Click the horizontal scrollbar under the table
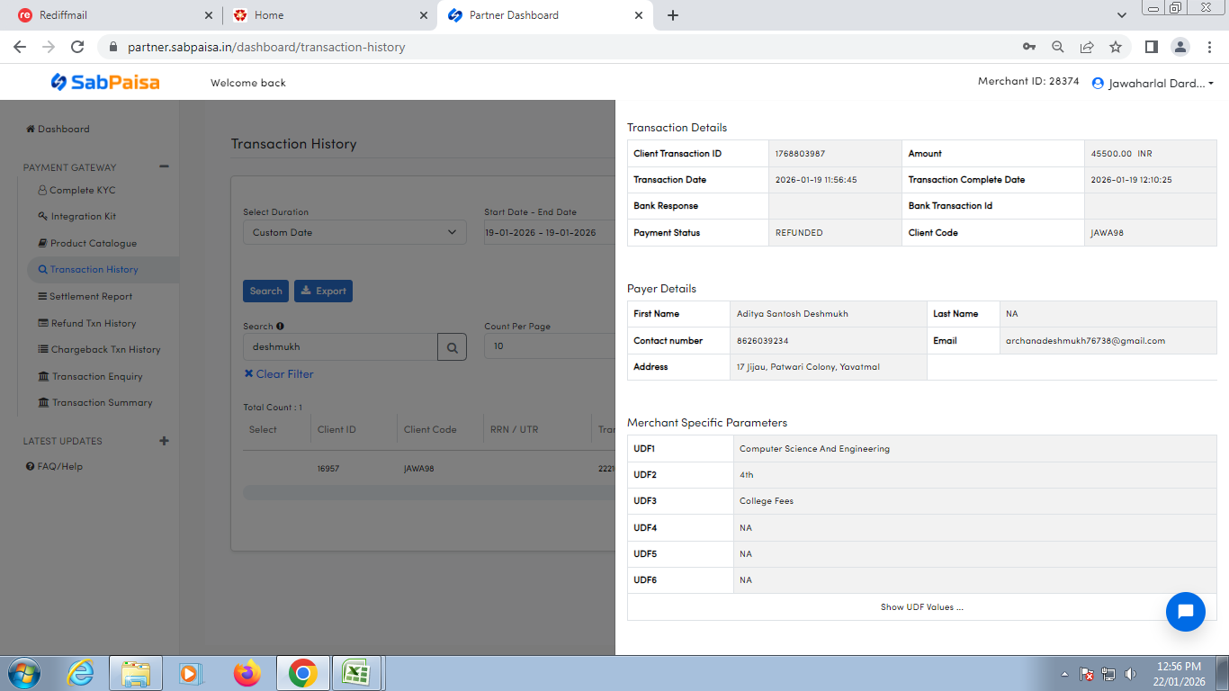The height and width of the screenshot is (691, 1229). (428, 492)
